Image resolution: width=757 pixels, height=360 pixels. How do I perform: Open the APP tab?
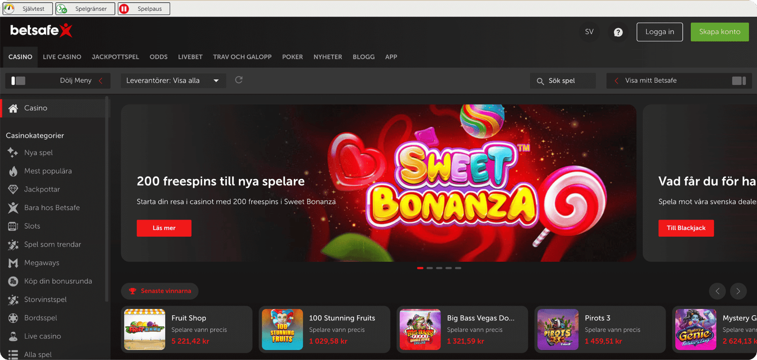click(x=391, y=57)
